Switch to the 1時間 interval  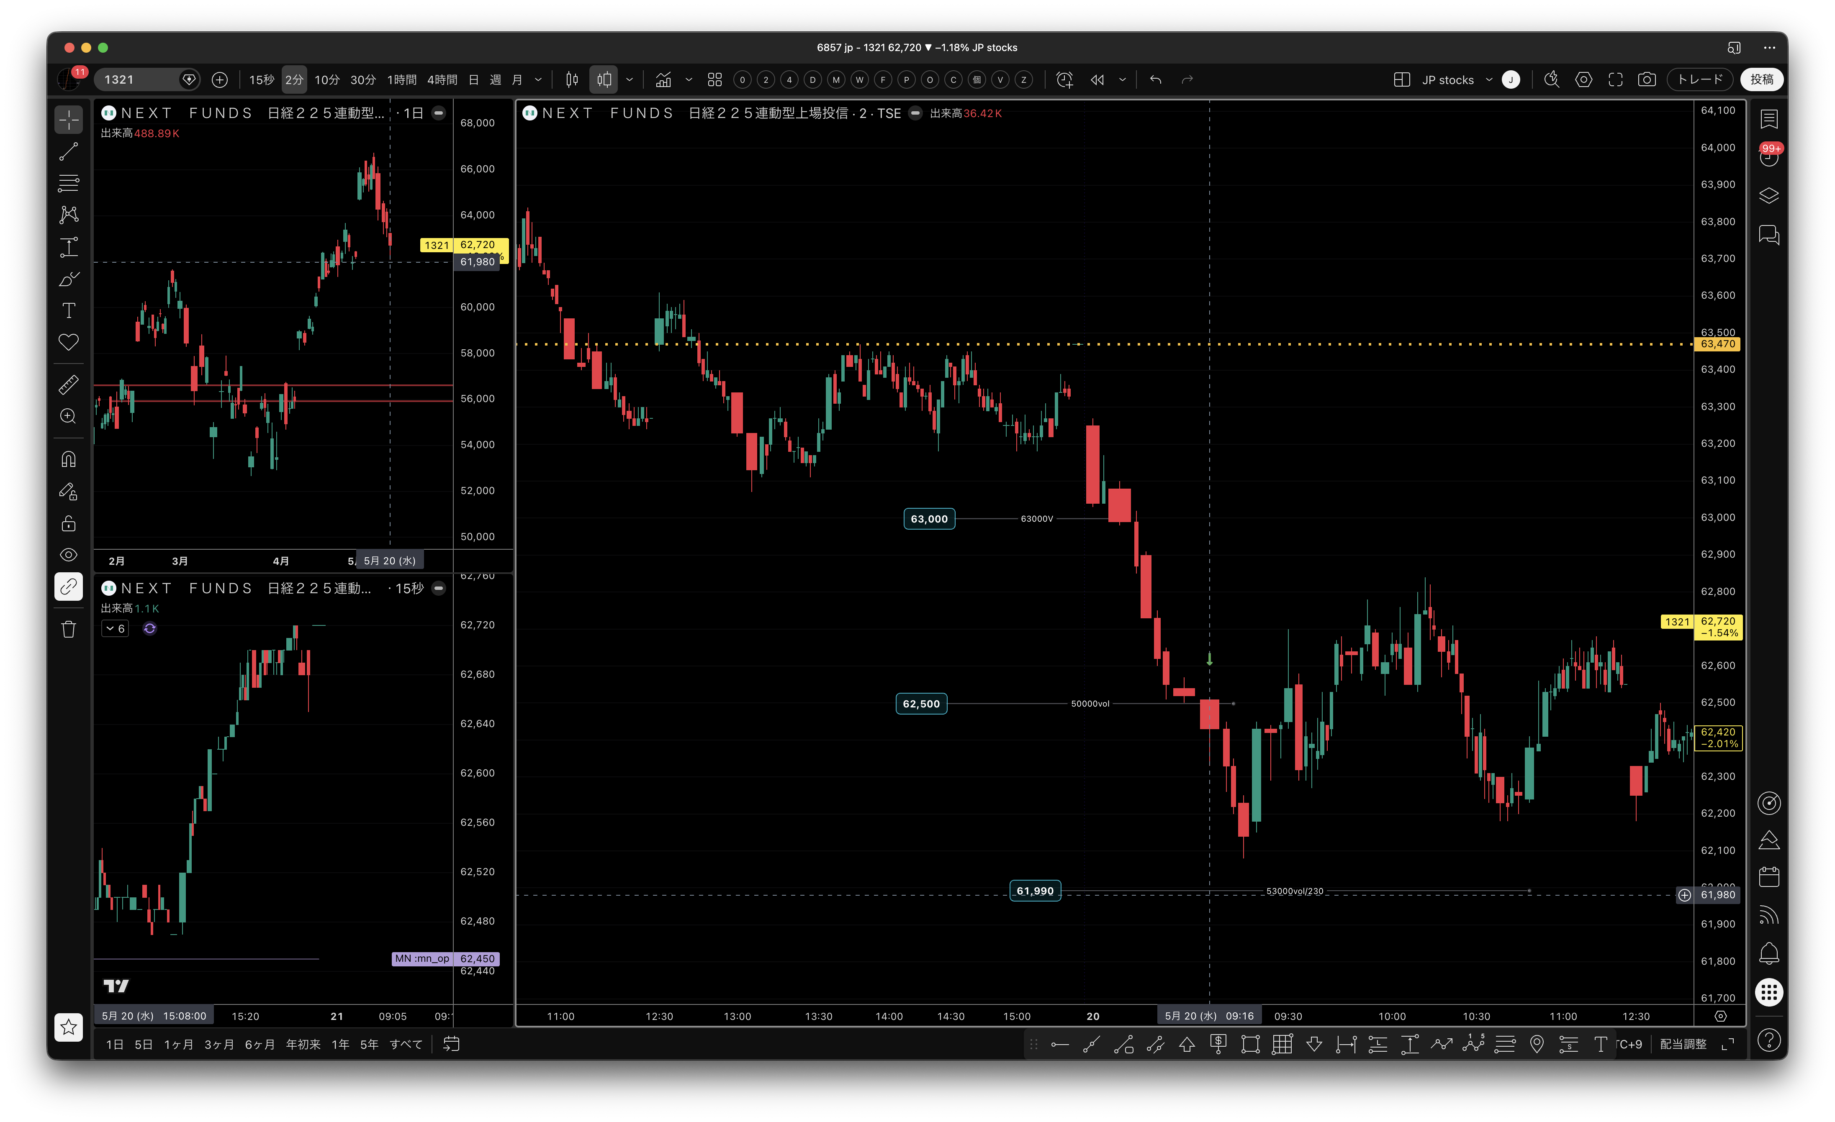click(x=401, y=79)
